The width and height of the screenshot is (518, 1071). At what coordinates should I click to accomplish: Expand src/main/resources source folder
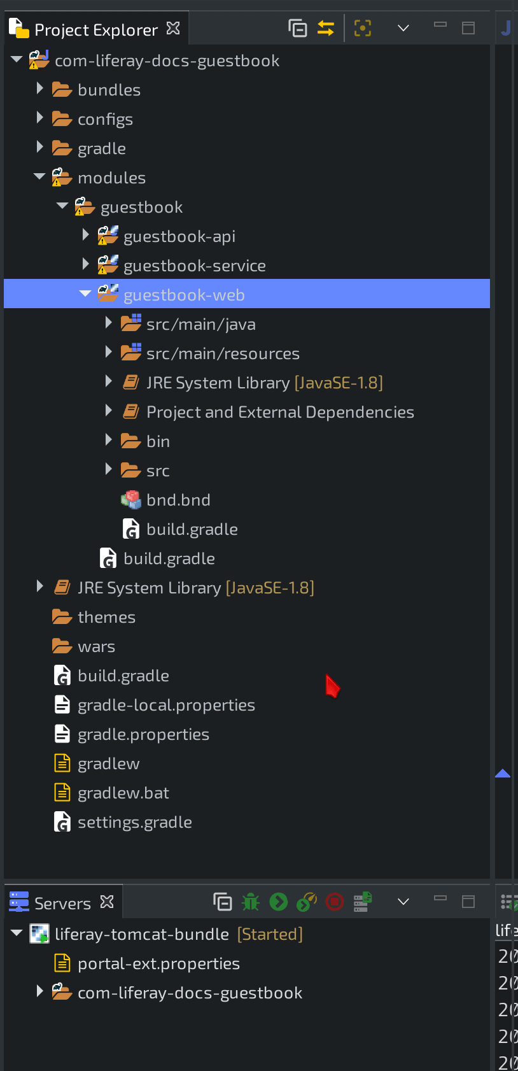108,351
